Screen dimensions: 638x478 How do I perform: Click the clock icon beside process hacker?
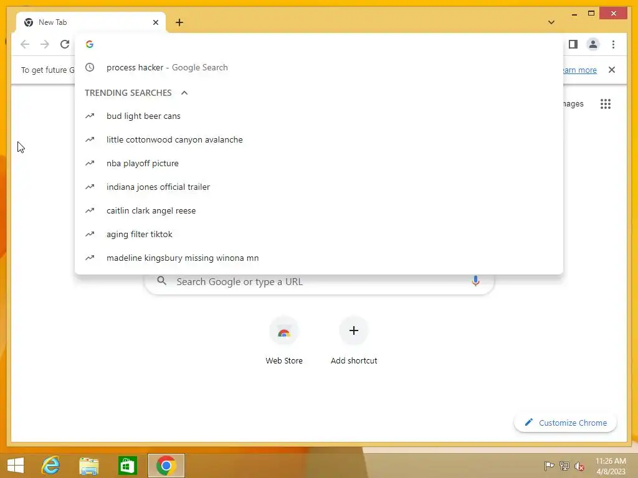coord(90,67)
